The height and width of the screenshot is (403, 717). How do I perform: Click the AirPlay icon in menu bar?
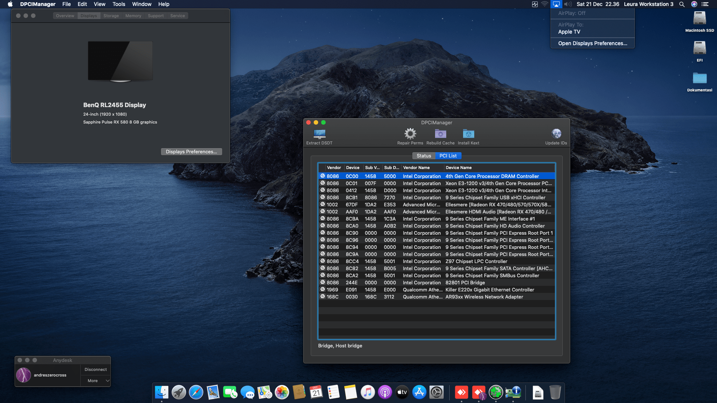556,4
